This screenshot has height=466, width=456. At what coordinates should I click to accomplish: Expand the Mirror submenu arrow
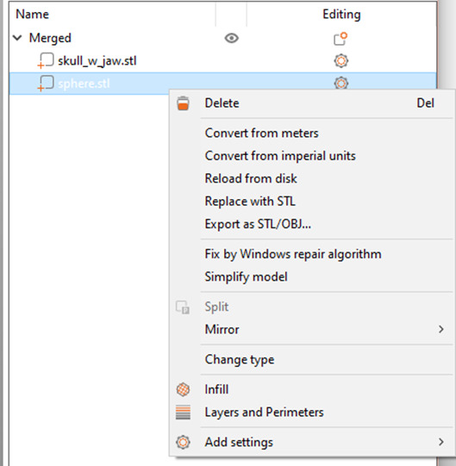point(441,329)
